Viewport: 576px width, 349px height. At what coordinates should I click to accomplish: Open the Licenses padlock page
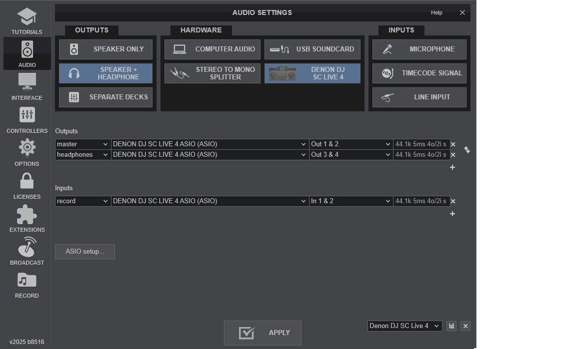pyautogui.click(x=27, y=185)
